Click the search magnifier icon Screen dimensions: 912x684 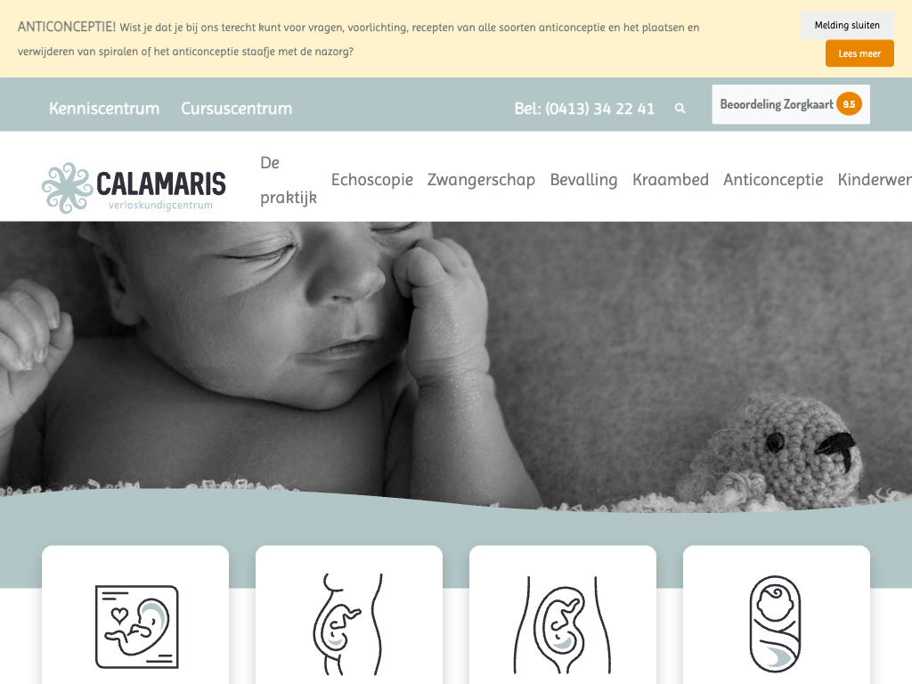pyautogui.click(x=680, y=108)
